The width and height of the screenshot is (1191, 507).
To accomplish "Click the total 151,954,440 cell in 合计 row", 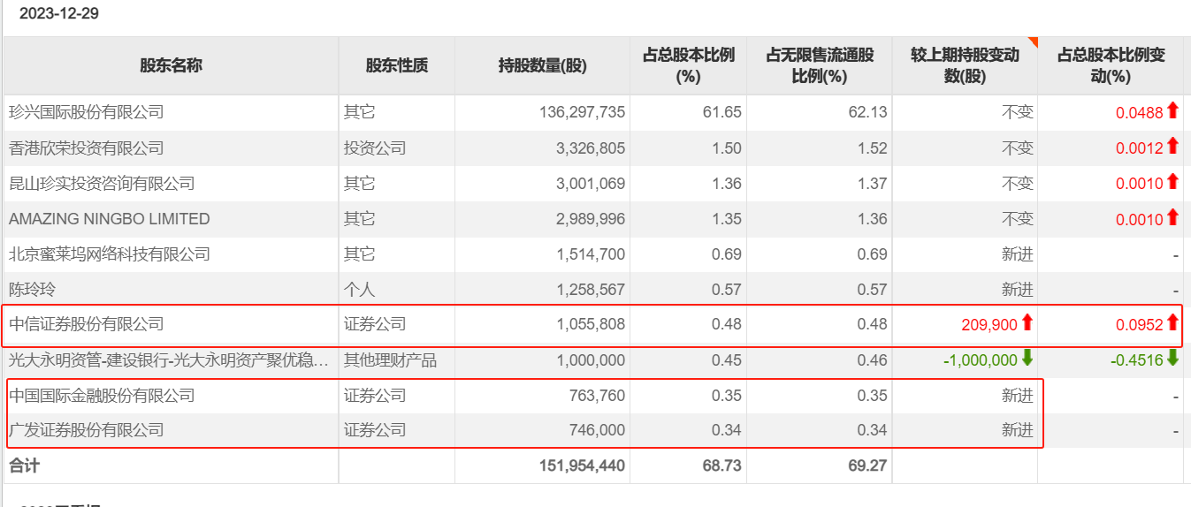I will pyautogui.click(x=582, y=465).
